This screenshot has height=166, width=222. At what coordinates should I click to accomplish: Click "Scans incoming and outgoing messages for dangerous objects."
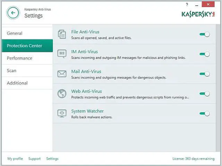pyautogui.click(x=119, y=77)
